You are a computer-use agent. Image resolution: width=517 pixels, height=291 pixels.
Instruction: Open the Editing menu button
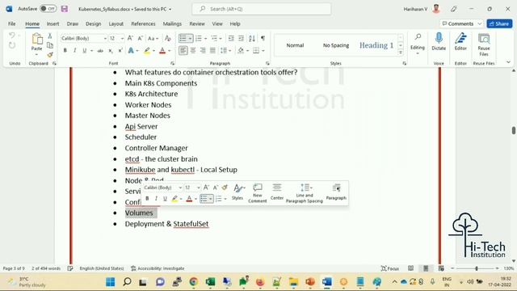click(418, 44)
